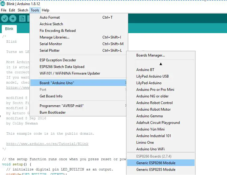This screenshot has width=227, height=175.
Task: Expand the Port submenu
Action: click(x=78, y=90)
